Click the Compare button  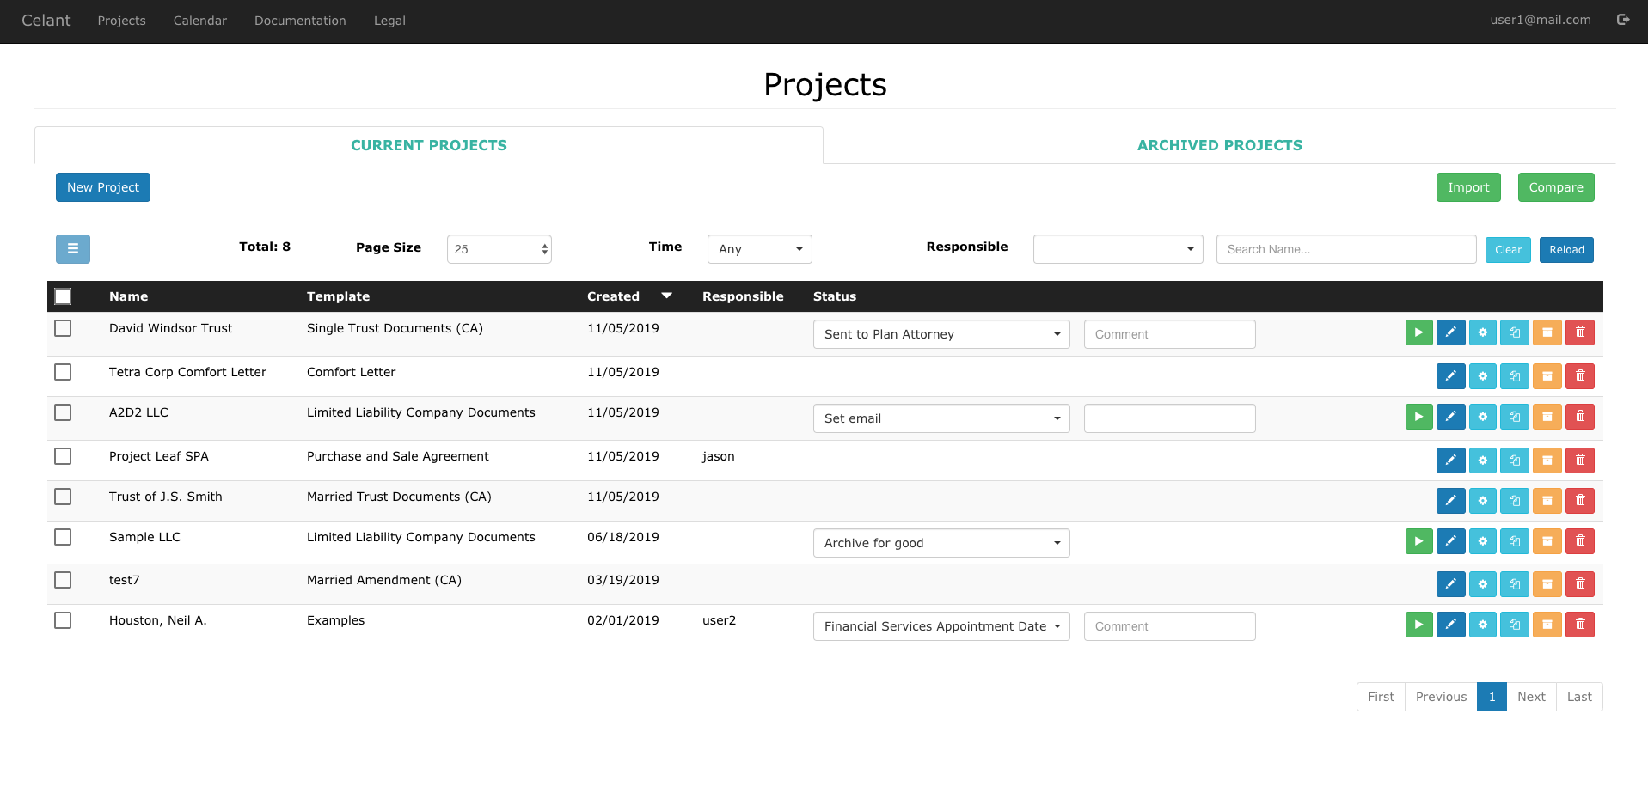coord(1555,186)
